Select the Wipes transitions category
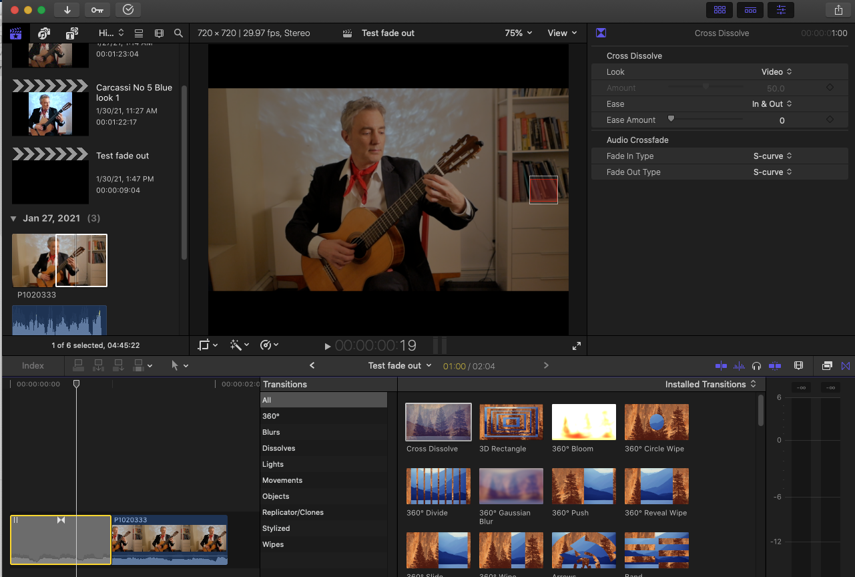Image resolution: width=855 pixels, height=577 pixels. 273,544
